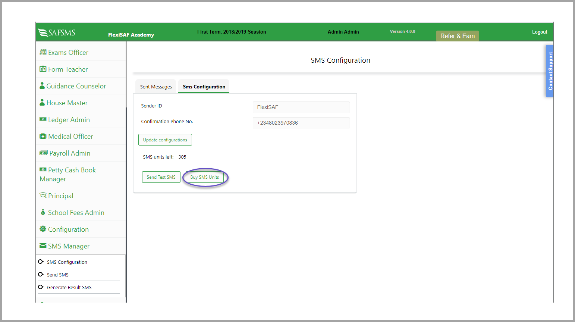Click the Ledger Admin money icon
The image size is (575, 322).
43,119
